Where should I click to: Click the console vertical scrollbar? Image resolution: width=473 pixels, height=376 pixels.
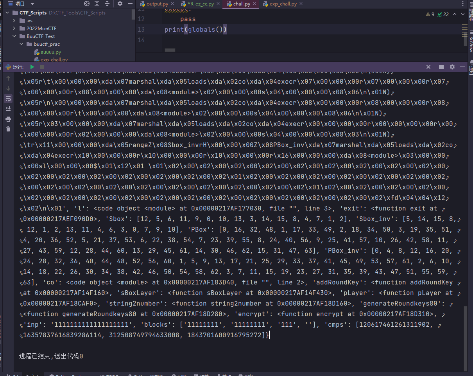pos(465,336)
